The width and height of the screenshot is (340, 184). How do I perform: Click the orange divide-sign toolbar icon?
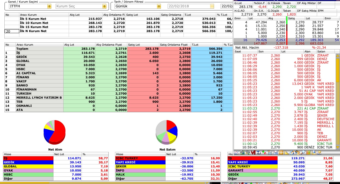coord(281,153)
